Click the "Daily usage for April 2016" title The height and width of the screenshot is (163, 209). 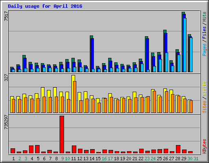point(45,6)
